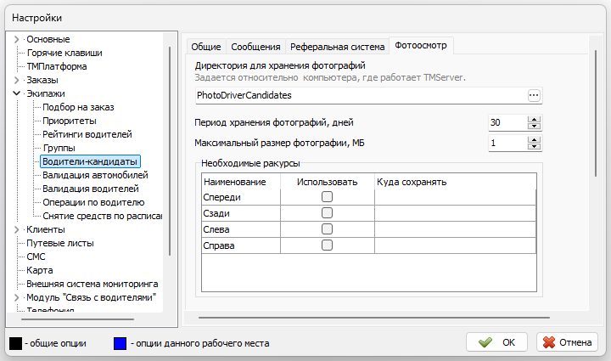Open the Реферальная система tab
The height and width of the screenshot is (361, 611).
337,47
